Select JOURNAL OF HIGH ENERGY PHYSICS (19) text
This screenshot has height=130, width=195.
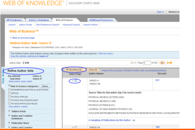point(110,109)
